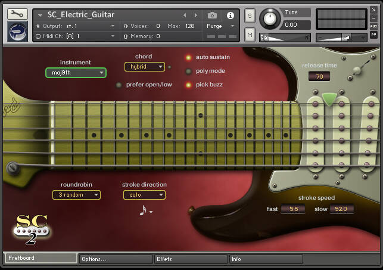Switch to the Options... tab
Viewport: 383px width, 270px height.
pos(116,259)
